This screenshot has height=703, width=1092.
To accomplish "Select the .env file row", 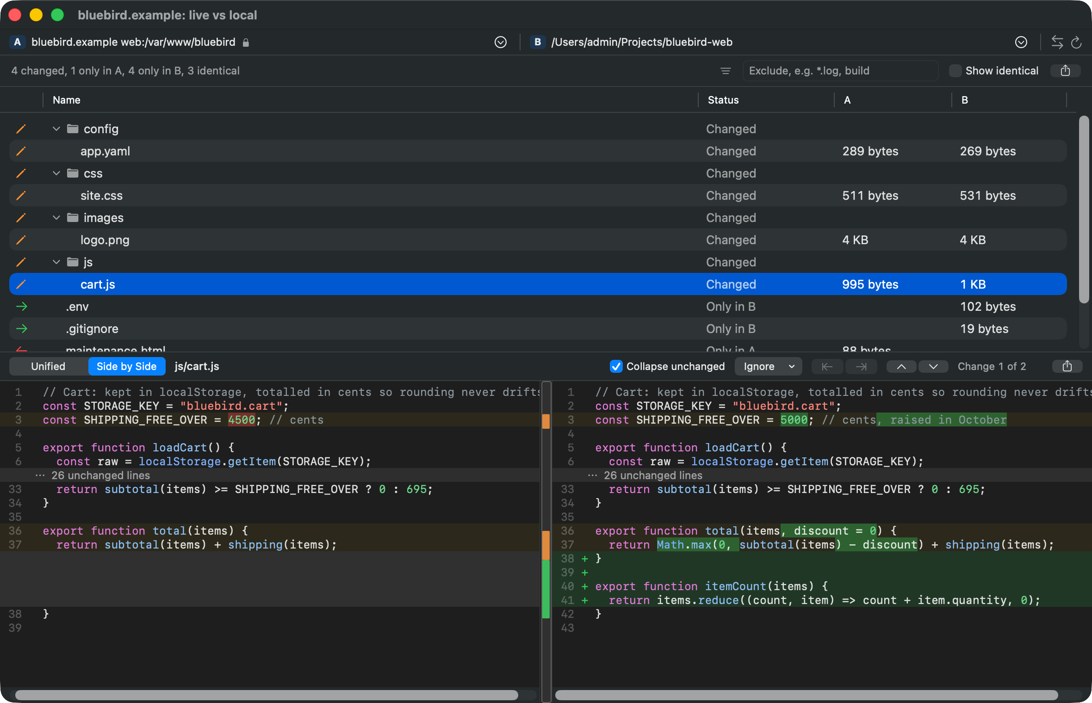I will point(538,306).
